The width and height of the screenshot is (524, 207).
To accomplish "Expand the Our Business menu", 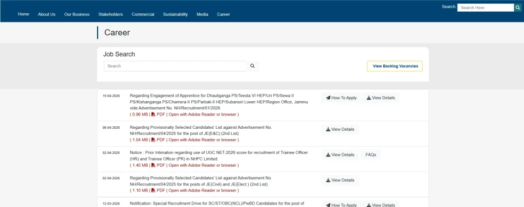I will pos(77,14).
